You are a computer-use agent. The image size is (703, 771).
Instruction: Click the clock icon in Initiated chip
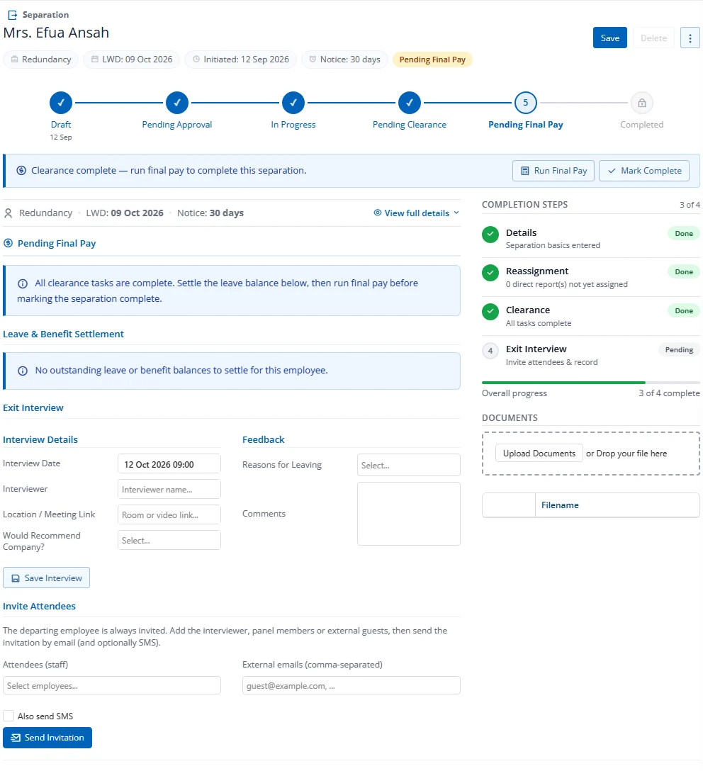[x=196, y=60]
